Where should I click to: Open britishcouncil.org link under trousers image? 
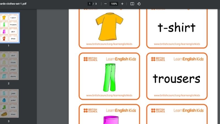coord(109,95)
